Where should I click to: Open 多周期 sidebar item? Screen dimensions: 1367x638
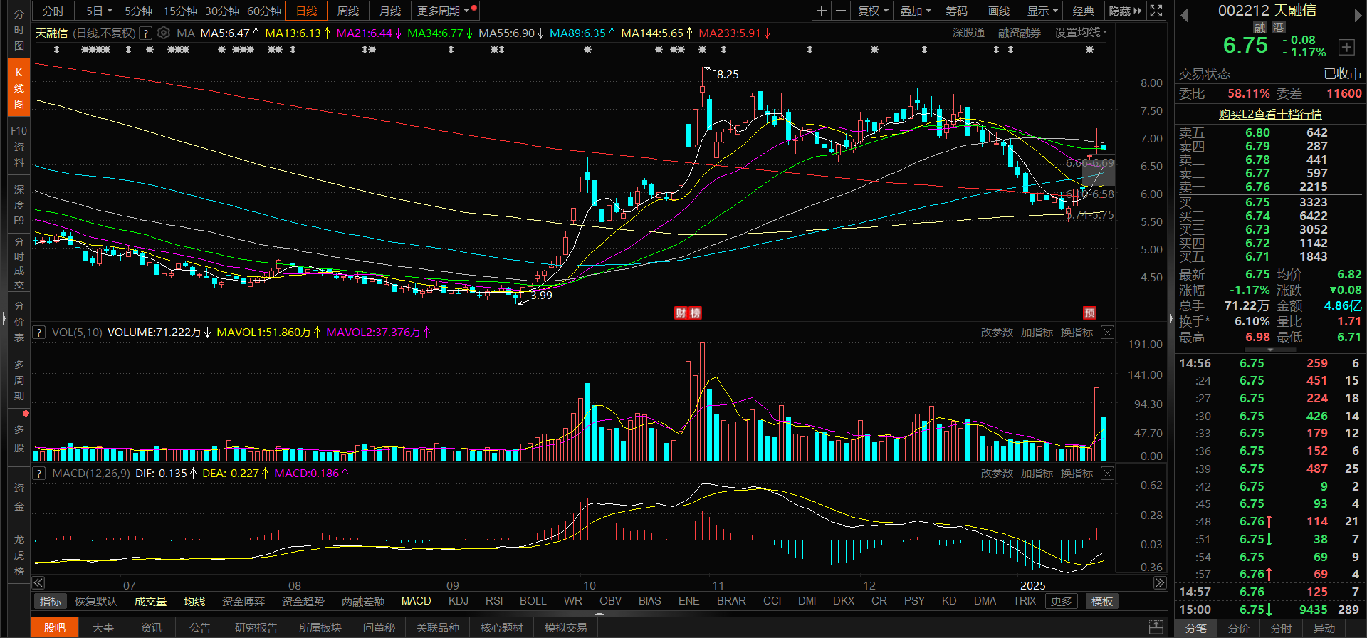pos(19,380)
